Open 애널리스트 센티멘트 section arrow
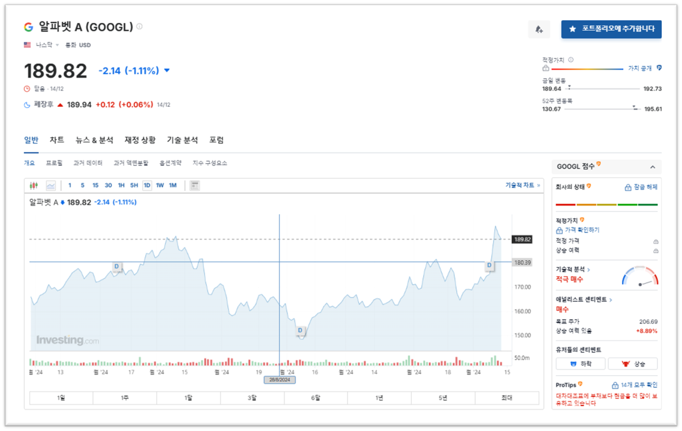Viewport: 682px width, 431px height. (x=610, y=300)
